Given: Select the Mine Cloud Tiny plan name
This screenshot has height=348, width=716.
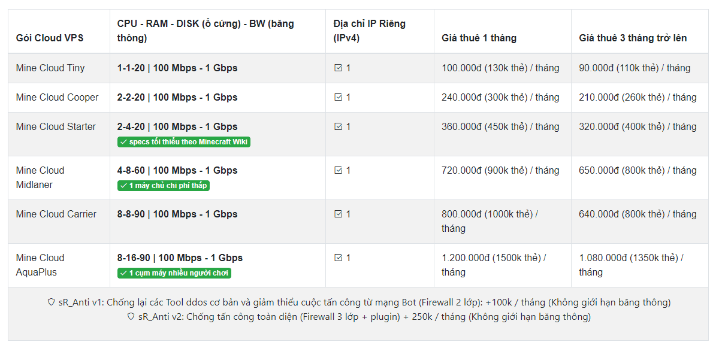Looking at the screenshot, I should [x=50, y=68].
